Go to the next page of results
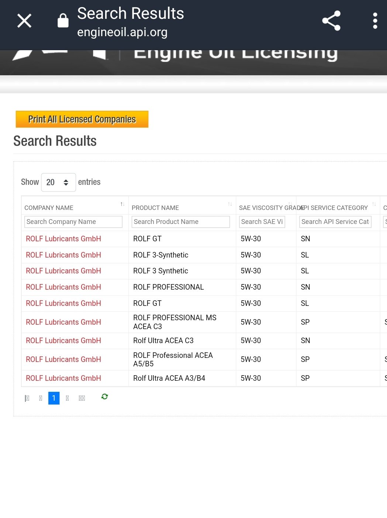Viewport: 387px width, 518px height. click(x=67, y=398)
